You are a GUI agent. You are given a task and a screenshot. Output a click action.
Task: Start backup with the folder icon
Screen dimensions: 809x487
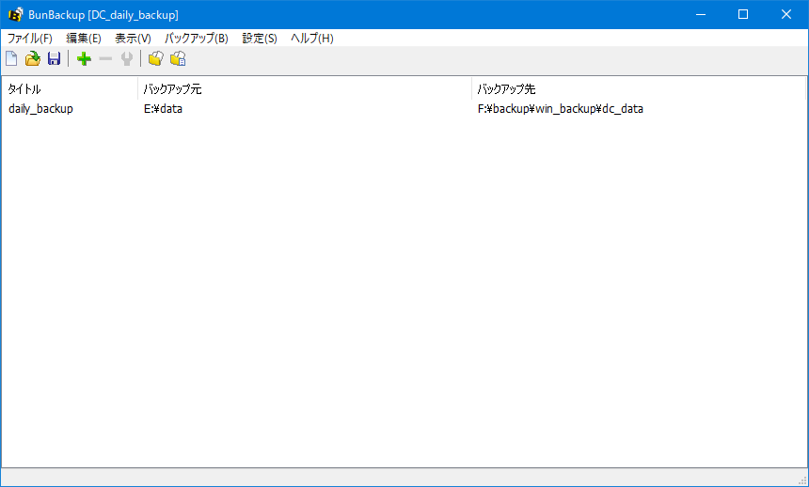point(156,59)
